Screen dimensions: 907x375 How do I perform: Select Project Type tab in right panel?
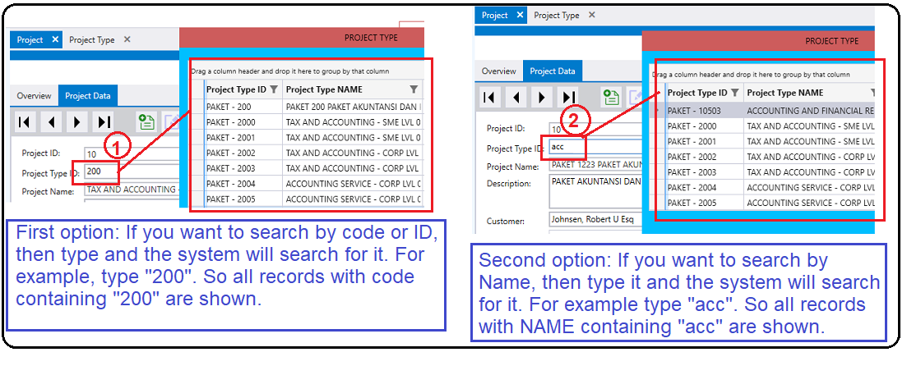[557, 15]
